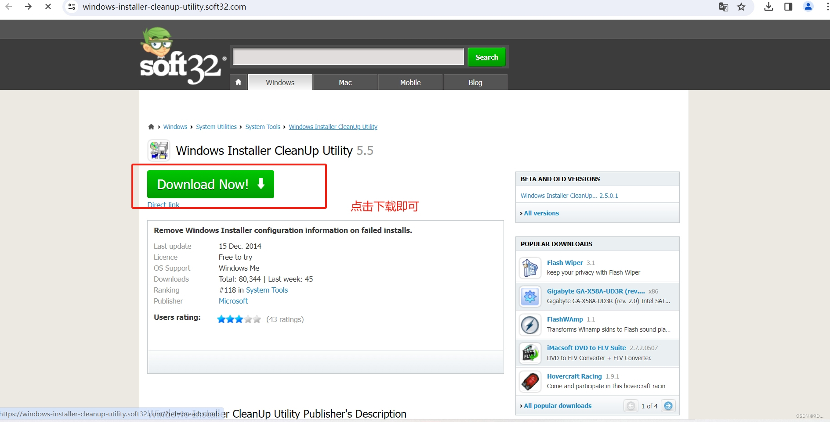Click page title 'Windows Installer CleanUp Utility 5.5'
Screen dimensions: 830x422
coord(275,150)
